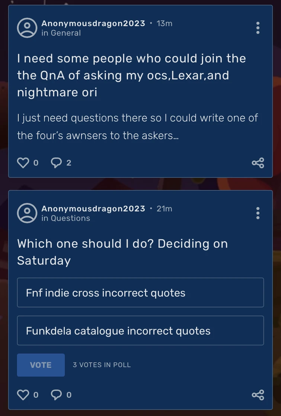Open Anonymousdragon2023's profile from the username
Image resolution: width=281 pixels, height=416 pixels.
click(93, 23)
